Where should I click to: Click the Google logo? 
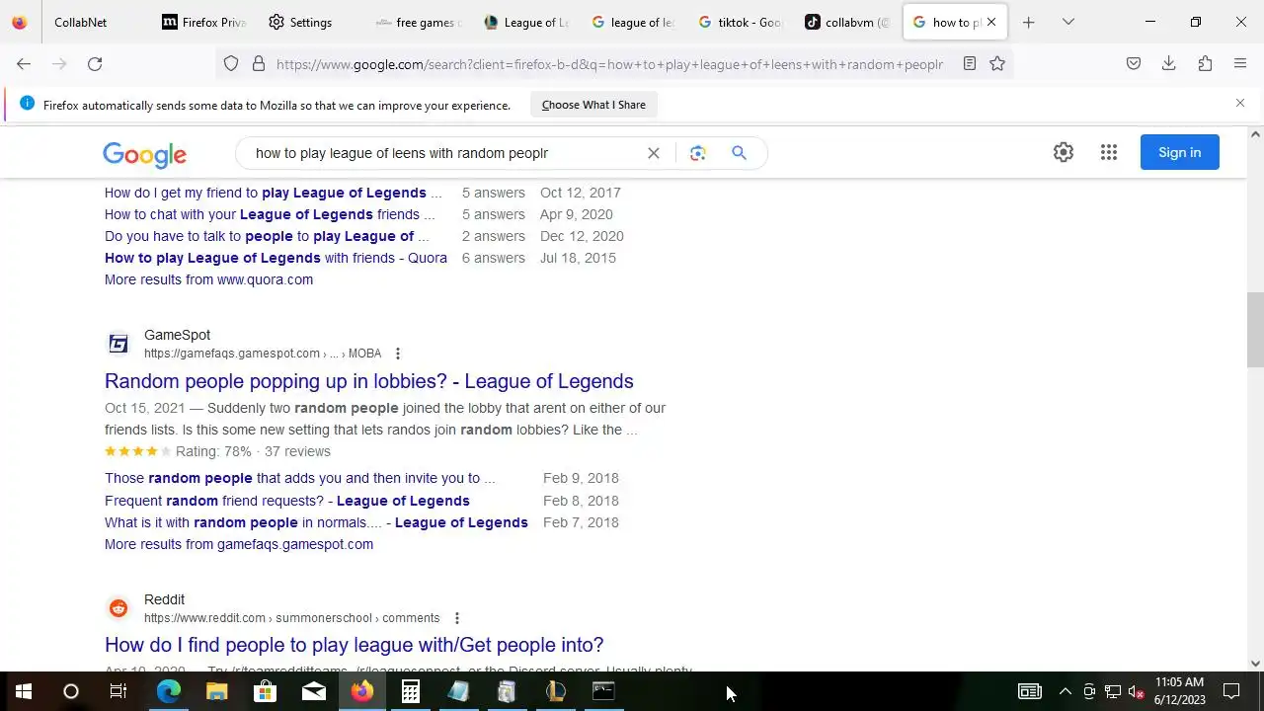click(144, 154)
